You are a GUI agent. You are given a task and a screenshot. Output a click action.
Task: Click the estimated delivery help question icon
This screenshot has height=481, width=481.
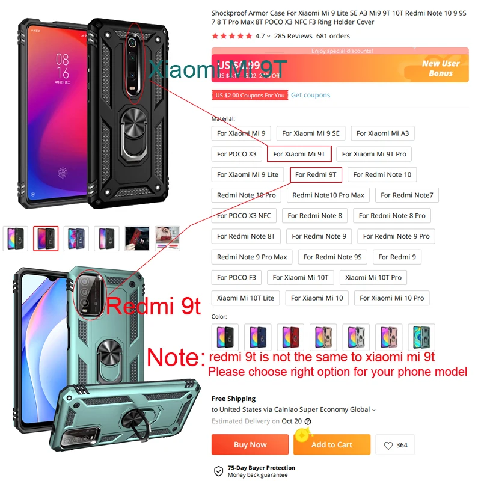coord(308,421)
